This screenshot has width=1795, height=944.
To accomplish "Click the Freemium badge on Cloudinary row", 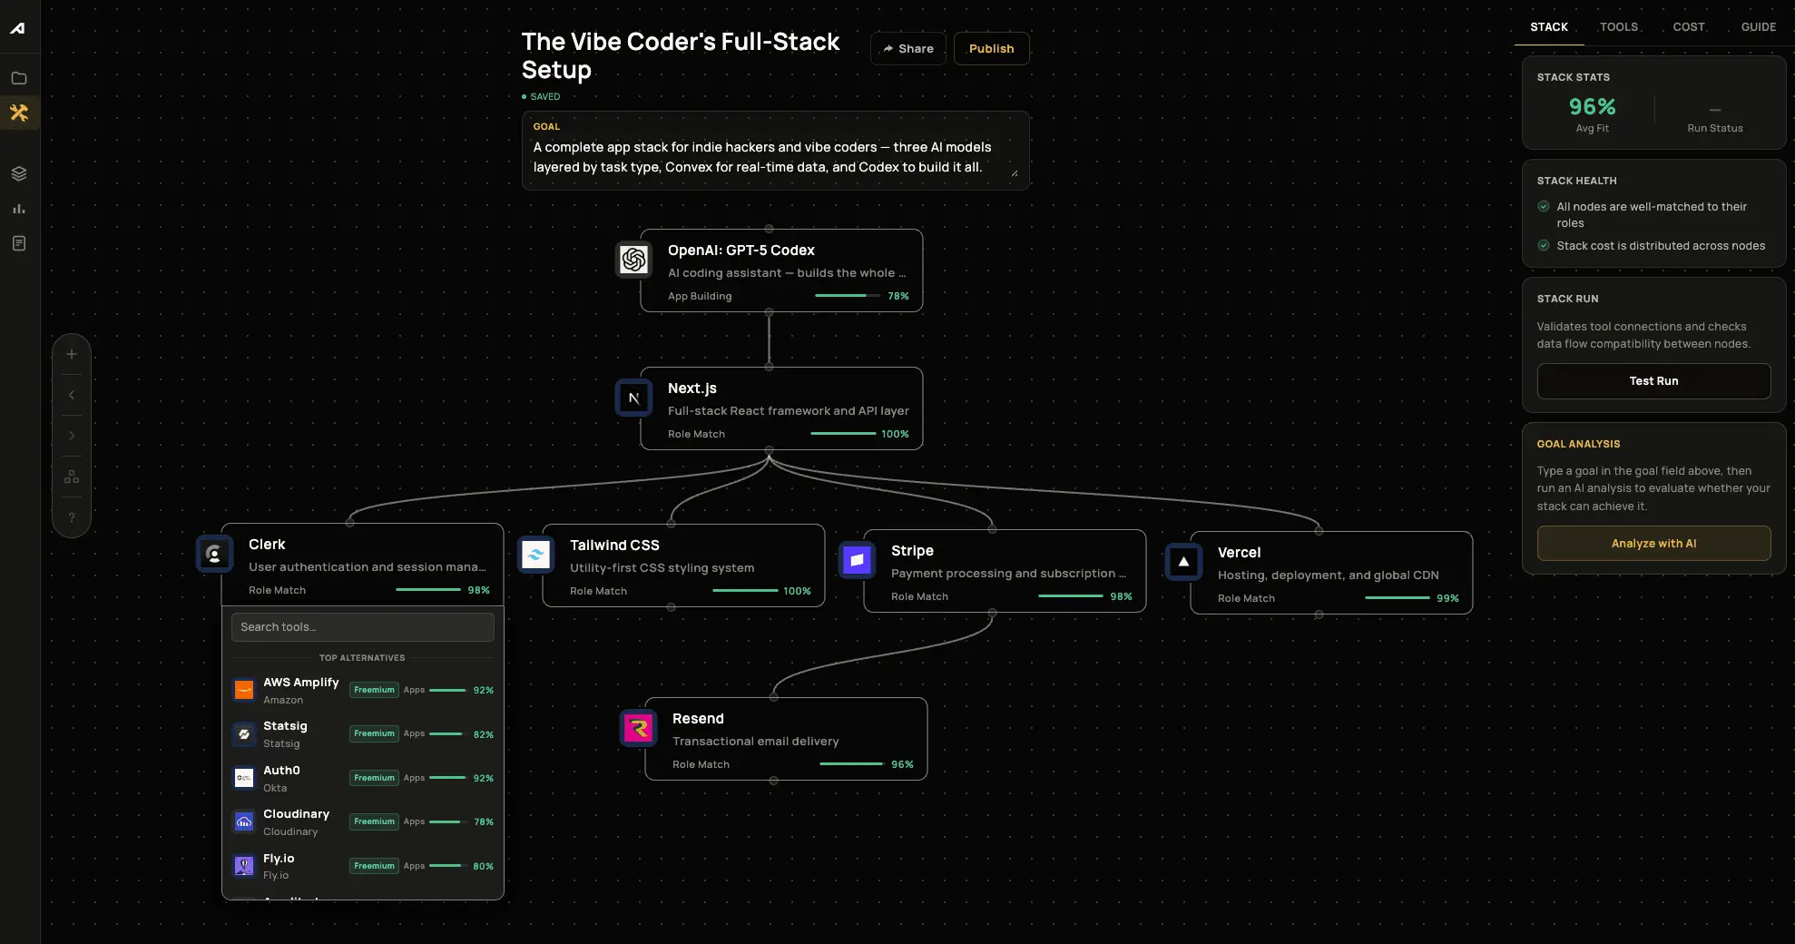I will click(x=374, y=821).
